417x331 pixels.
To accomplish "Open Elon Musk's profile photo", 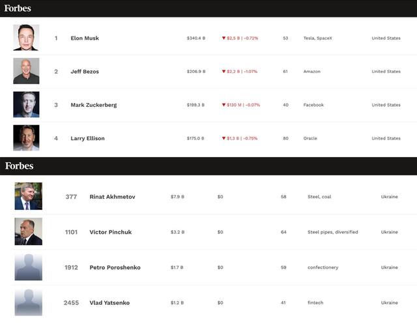I will coord(26,38).
